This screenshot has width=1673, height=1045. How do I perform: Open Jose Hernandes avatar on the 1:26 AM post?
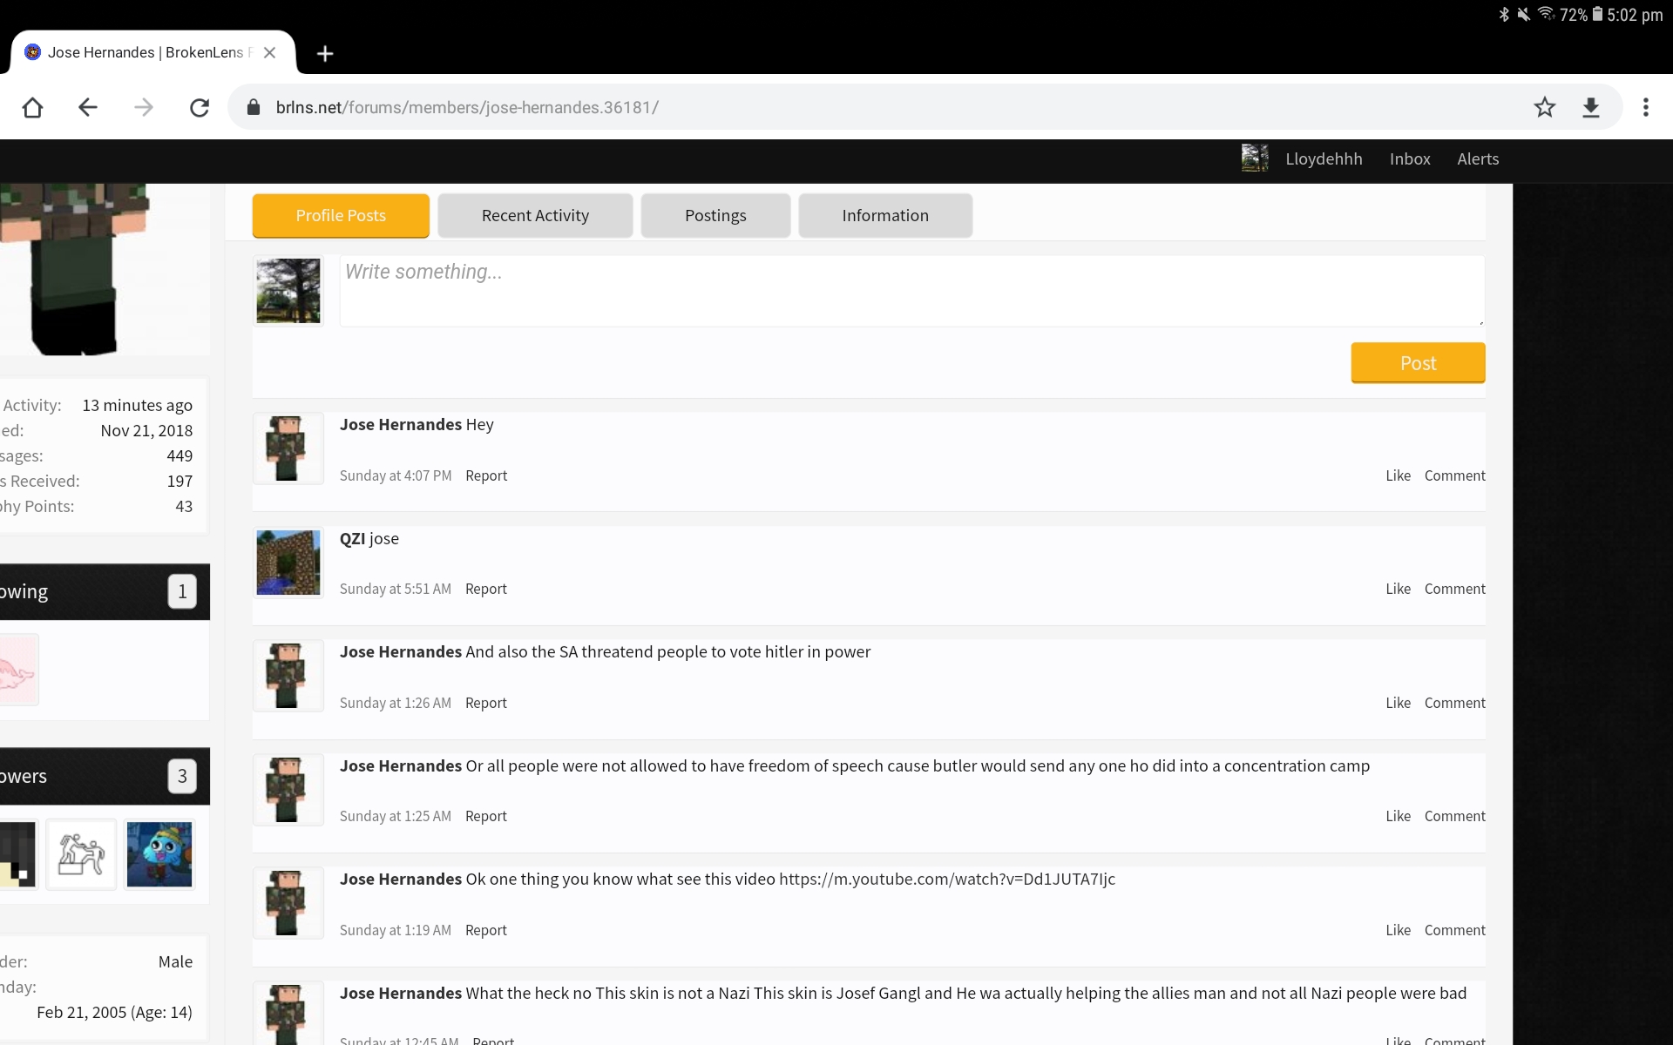(288, 676)
